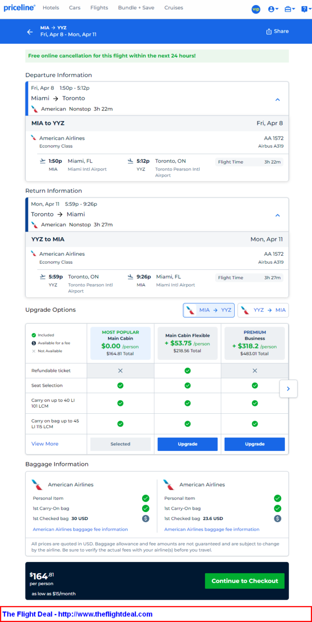Image resolution: width=312 pixels, height=622 pixels.
Task: Select the Most Popular Main Cabin fare
Action: [x=120, y=343]
